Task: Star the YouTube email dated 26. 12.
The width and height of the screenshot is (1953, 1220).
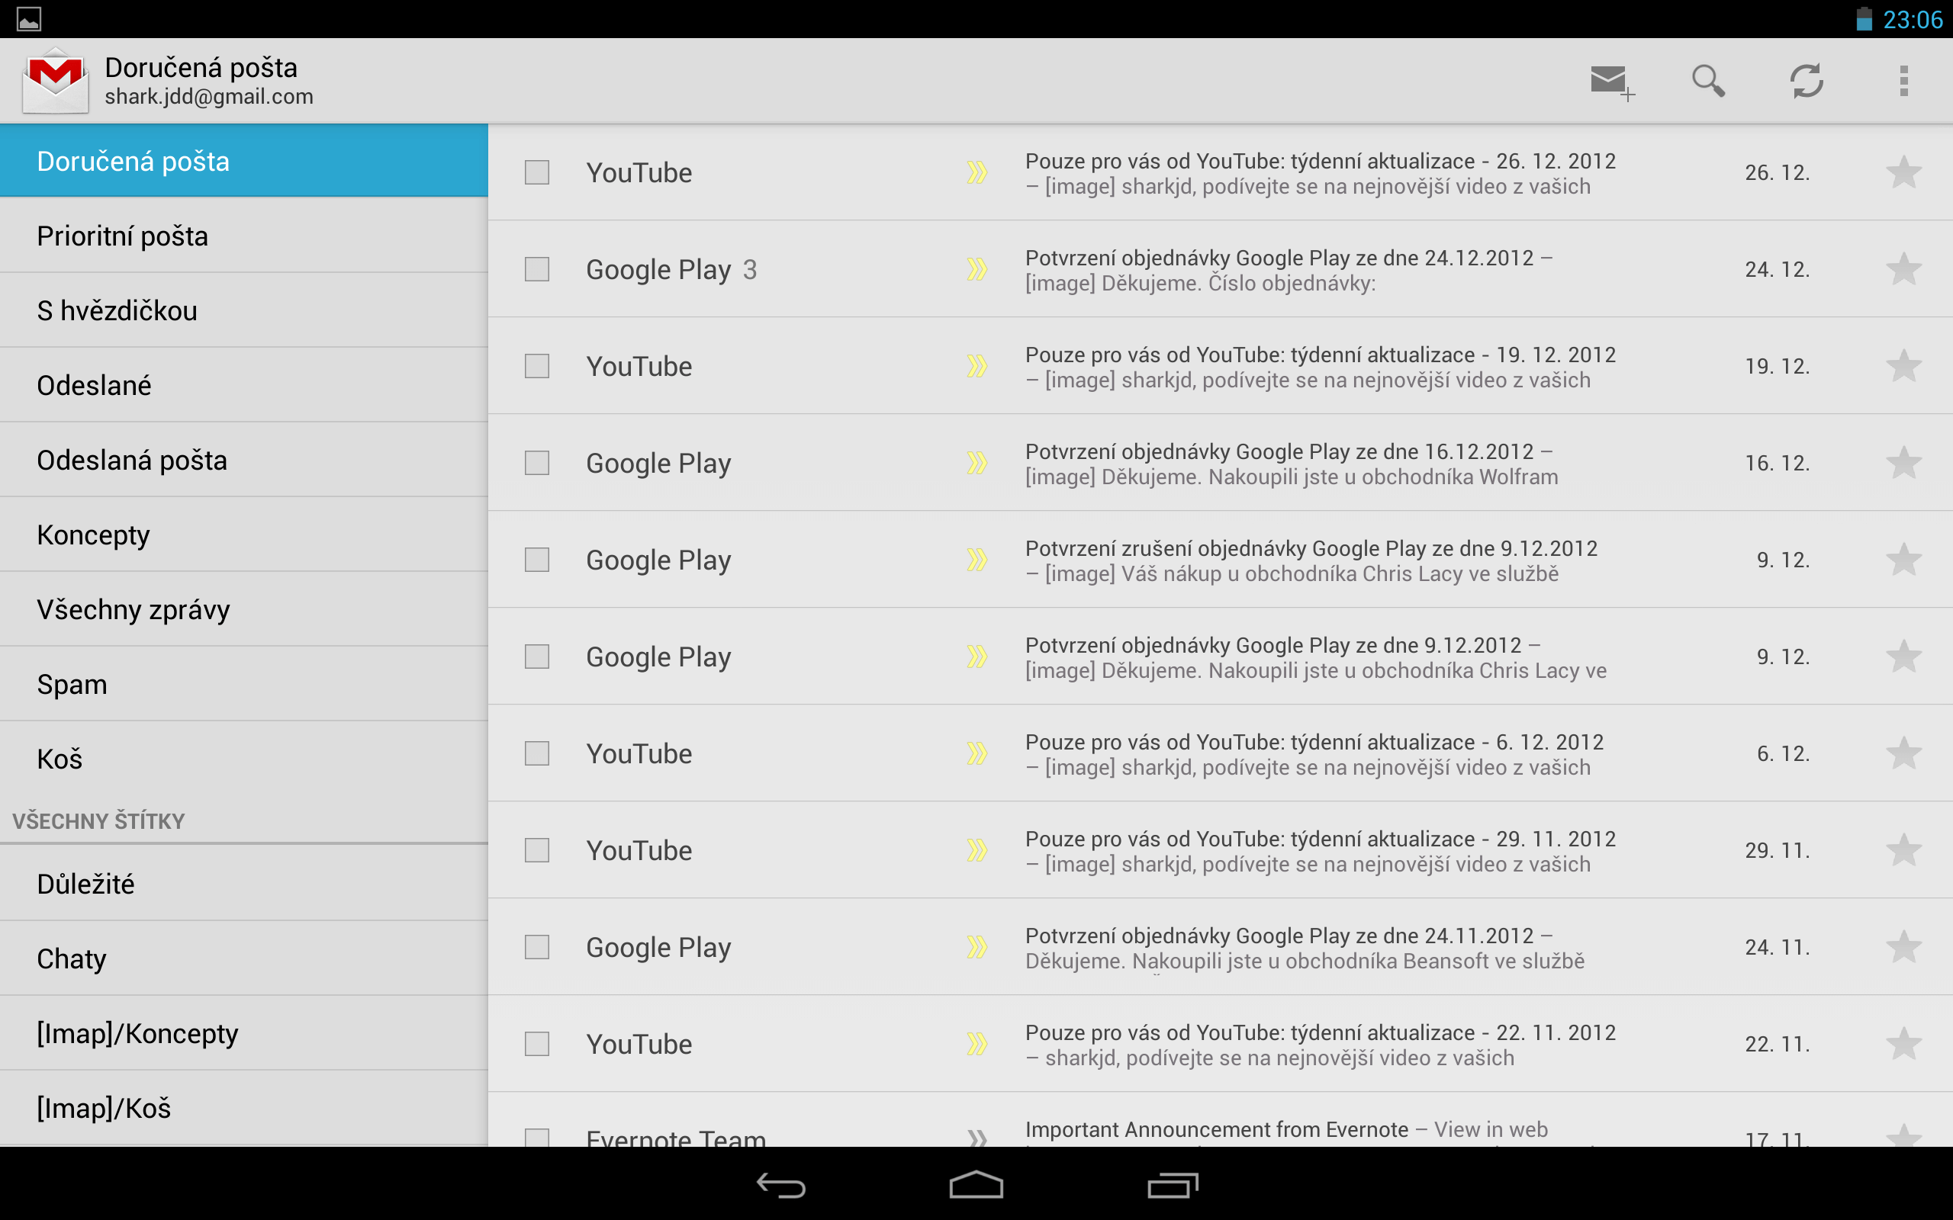Action: [x=1903, y=172]
